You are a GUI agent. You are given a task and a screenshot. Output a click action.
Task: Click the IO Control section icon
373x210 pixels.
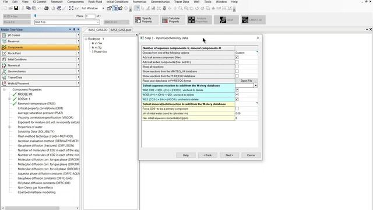(x=4, y=35)
